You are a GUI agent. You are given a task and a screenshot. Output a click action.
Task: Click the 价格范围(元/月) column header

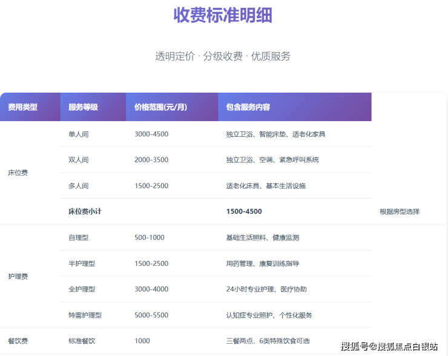(x=160, y=107)
